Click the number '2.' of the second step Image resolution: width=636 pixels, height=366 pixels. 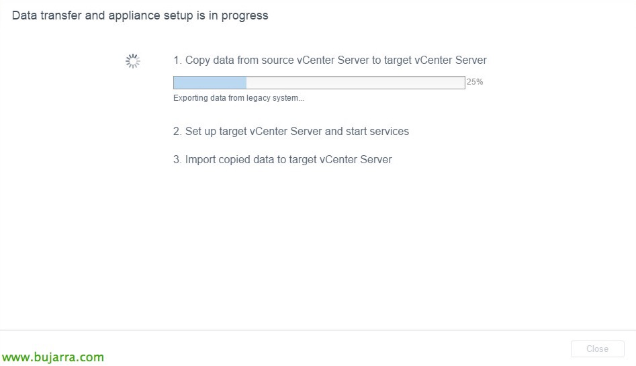(x=178, y=132)
